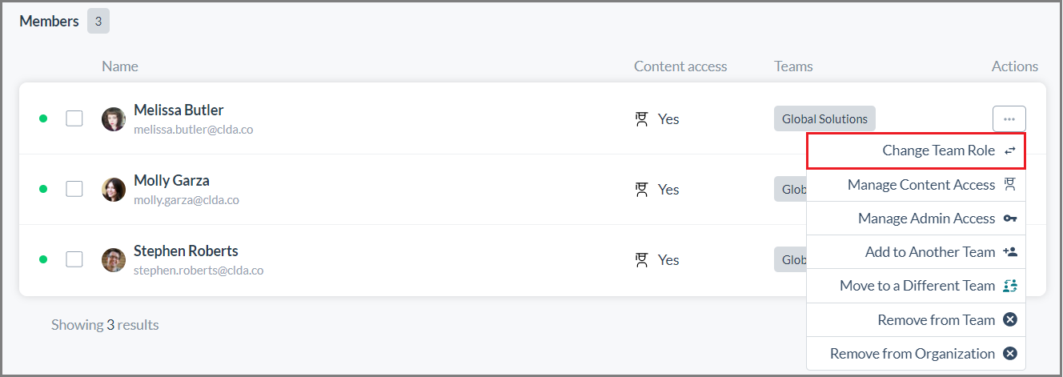This screenshot has width=1063, height=377.
Task: Open the three-dot actions menu for Melissa Butler
Action: (1009, 118)
